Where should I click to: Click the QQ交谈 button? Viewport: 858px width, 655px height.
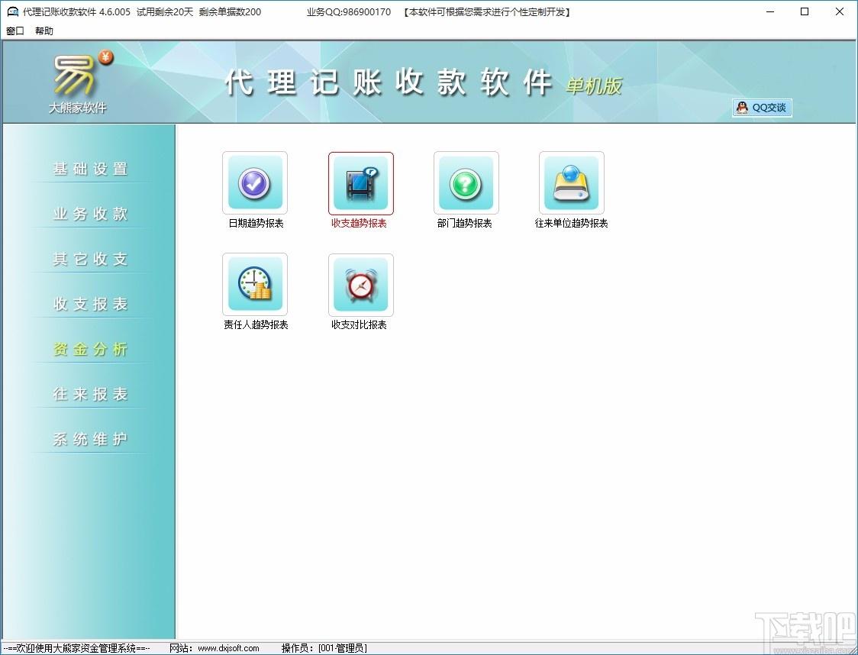click(762, 108)
